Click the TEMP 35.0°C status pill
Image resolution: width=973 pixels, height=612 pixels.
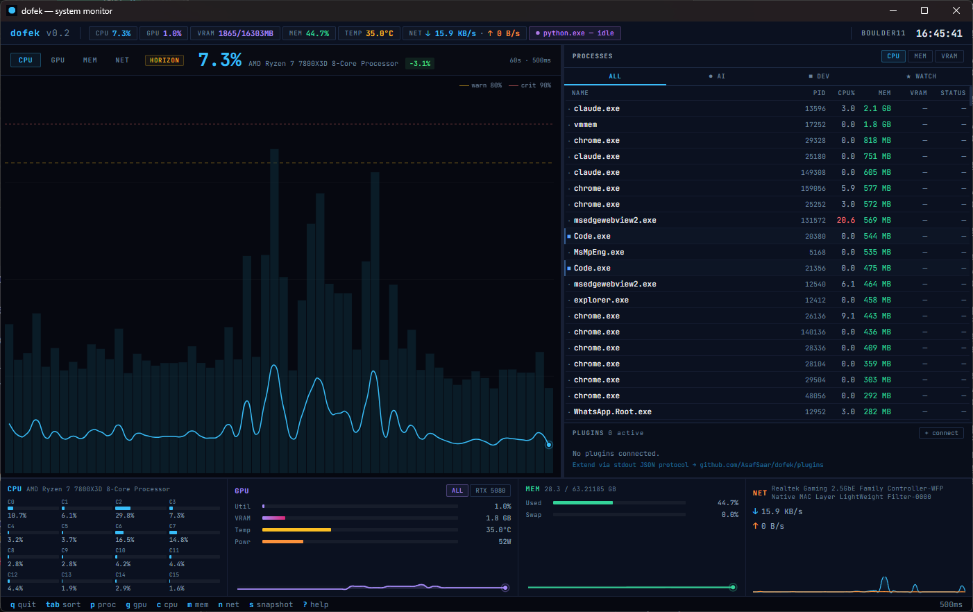coord(369,33)
